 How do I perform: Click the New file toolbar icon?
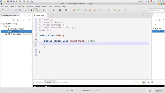pyautogui.click(x=3, y=10)
